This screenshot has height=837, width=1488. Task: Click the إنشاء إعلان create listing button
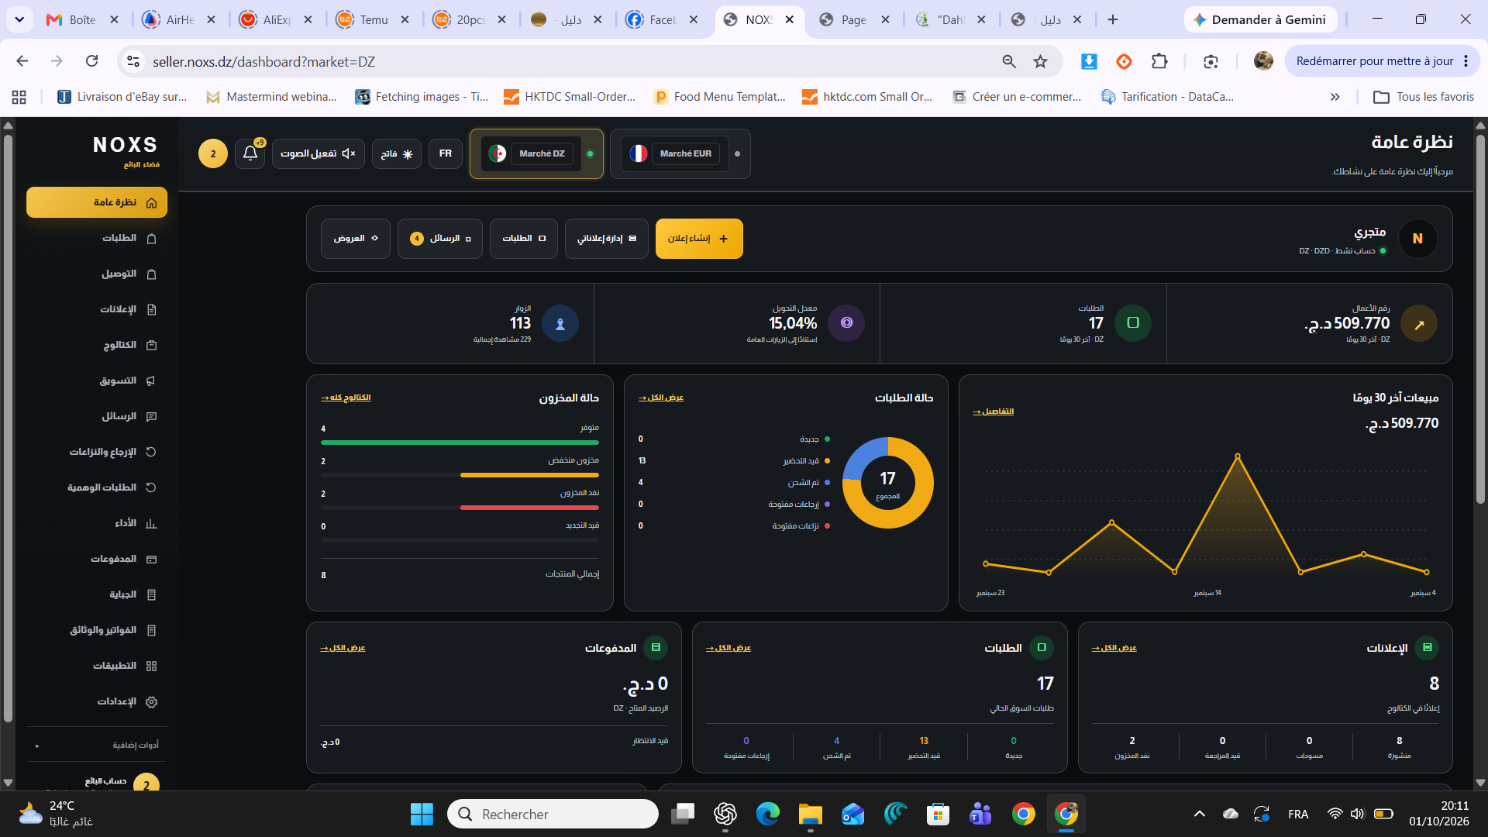699,239
